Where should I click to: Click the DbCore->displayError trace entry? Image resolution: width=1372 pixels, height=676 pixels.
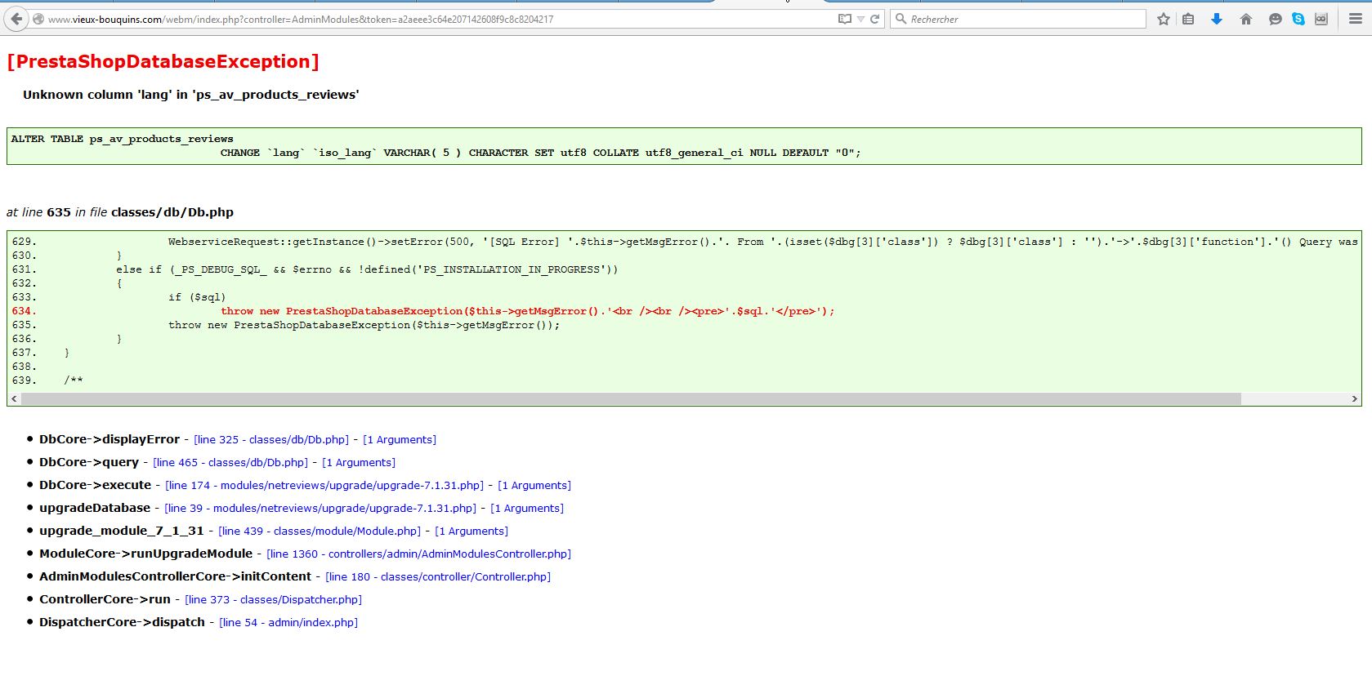coord(109,440)
